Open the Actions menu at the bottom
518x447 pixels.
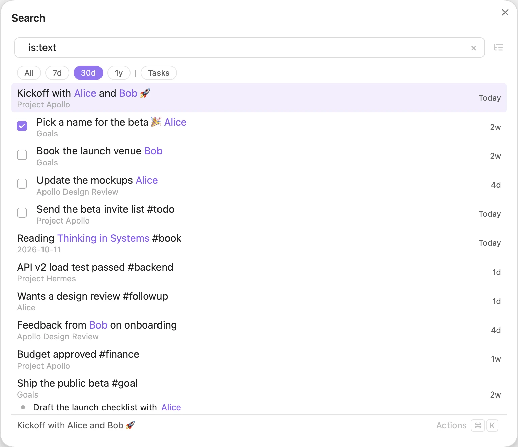click(x=451, y=425)
